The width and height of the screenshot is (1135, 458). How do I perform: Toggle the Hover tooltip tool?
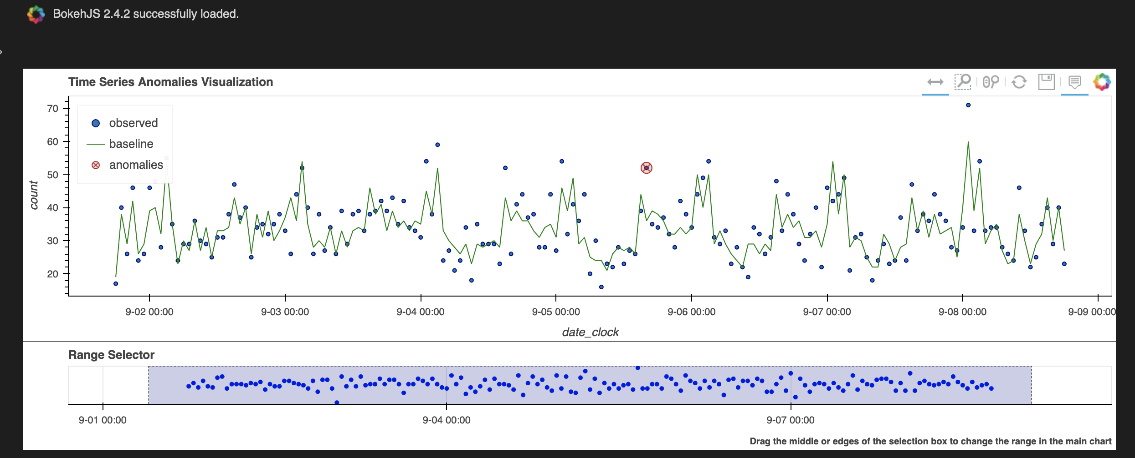(x=1075, y=82)
